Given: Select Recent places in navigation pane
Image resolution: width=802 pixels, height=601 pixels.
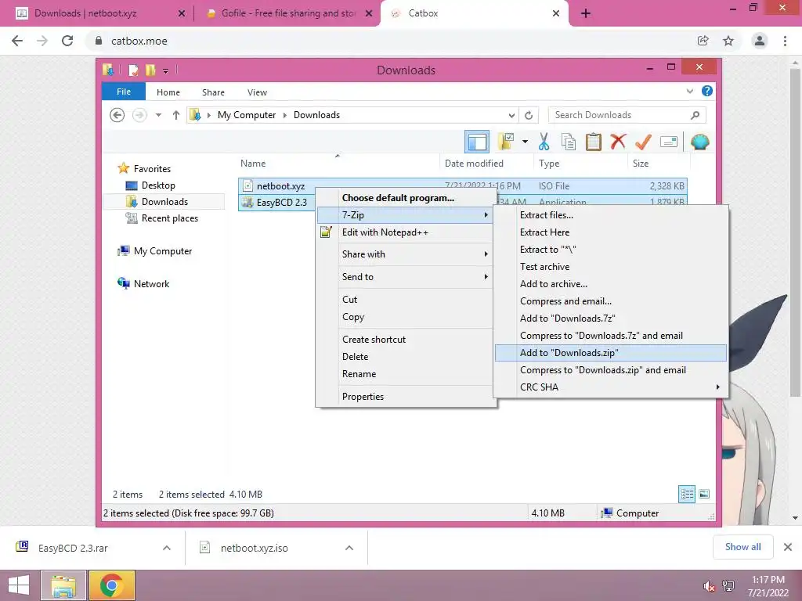Looking at the screenshot, I should pos(169,218).
